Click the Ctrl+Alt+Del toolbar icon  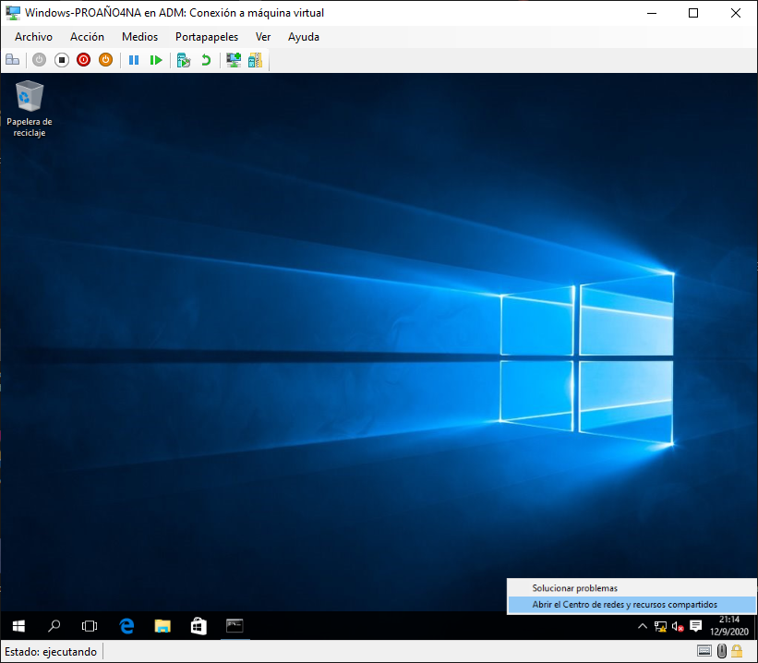point(13,60)
